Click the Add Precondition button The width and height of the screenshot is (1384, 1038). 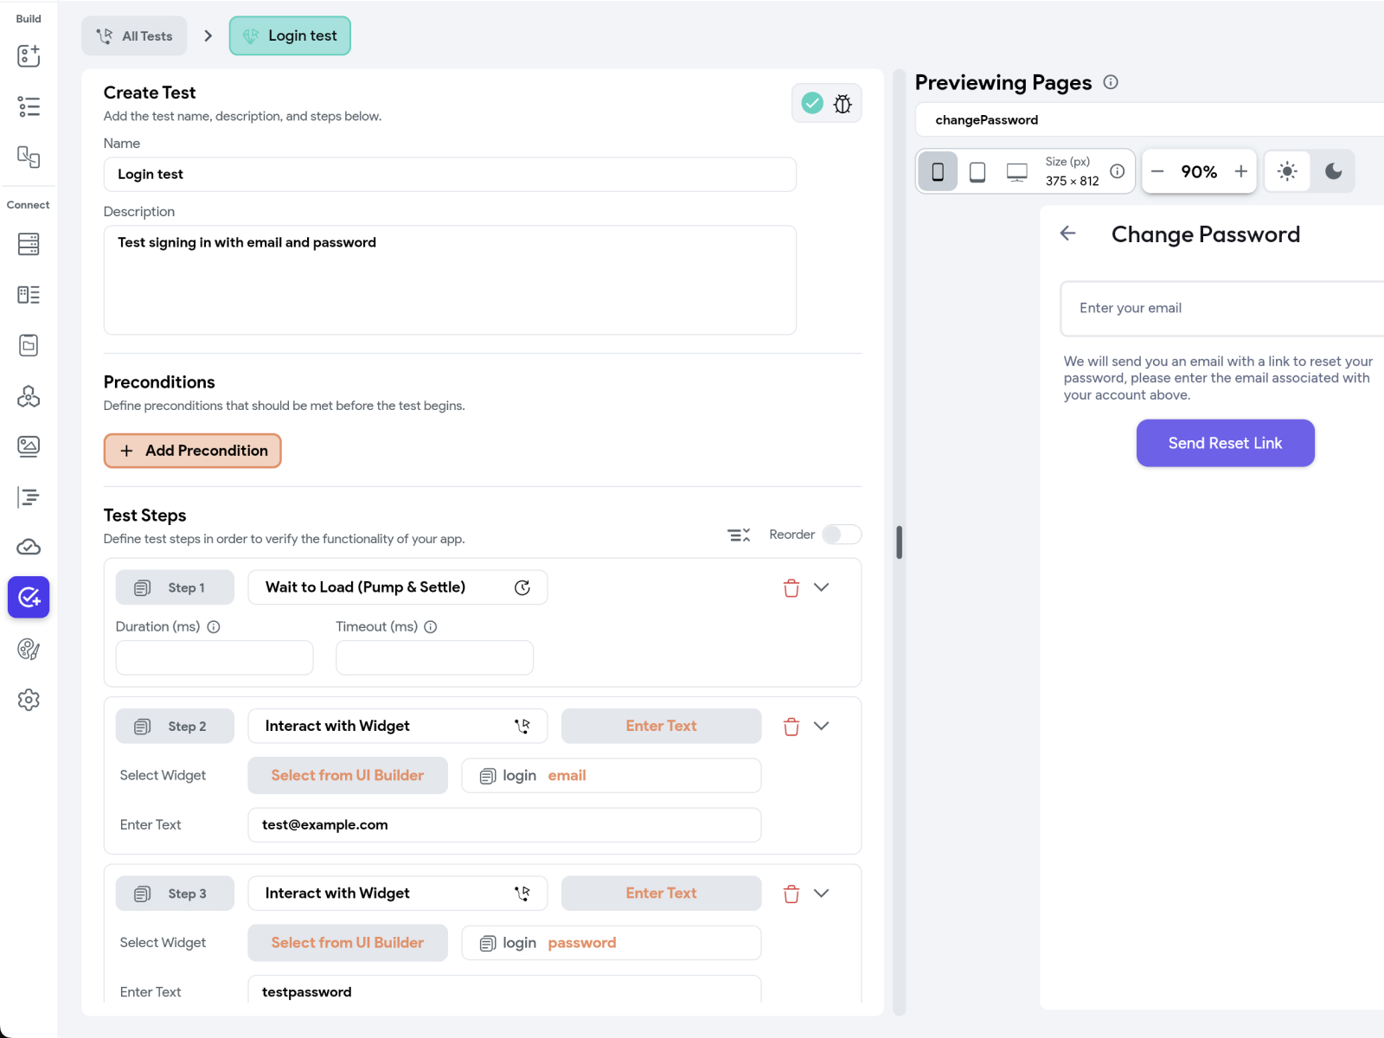click(193, 451)
